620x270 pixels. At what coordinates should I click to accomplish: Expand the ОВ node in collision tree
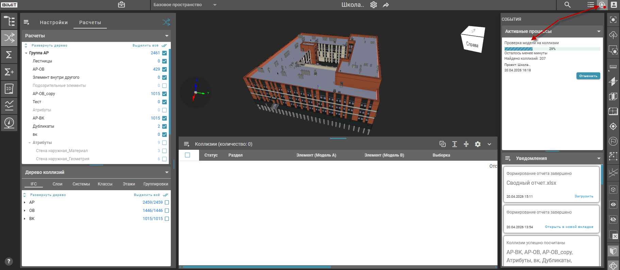25,211
